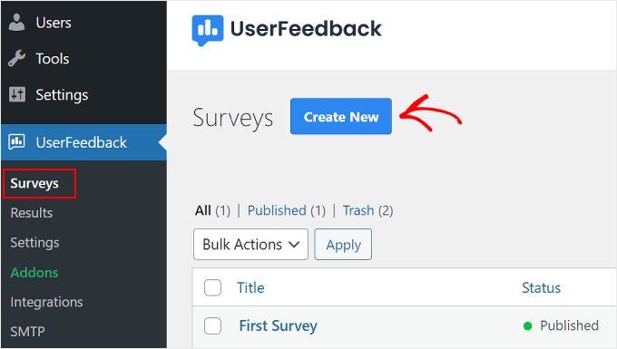Click the Create New button

[341, 116]
